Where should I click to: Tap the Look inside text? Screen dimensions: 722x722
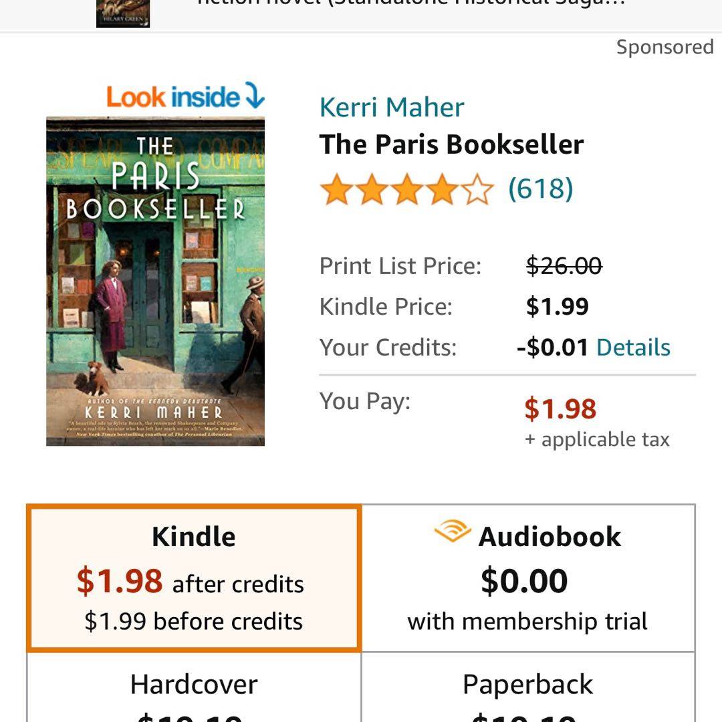pyautogui.click(x=172, y=98)
